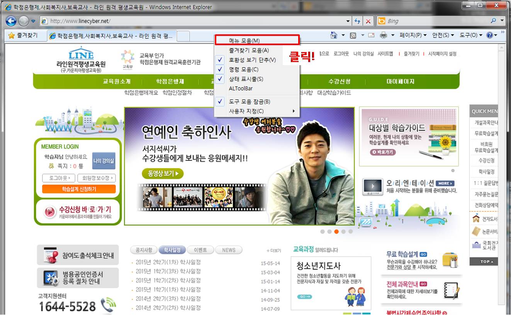Viewport: 511px width, 315px height.
Task: Click the address bar refresh icon
Action: click(x=357, y=21)
